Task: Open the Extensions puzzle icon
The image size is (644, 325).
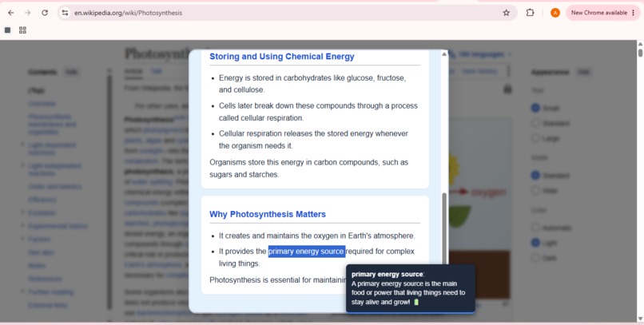Action: 531,13
